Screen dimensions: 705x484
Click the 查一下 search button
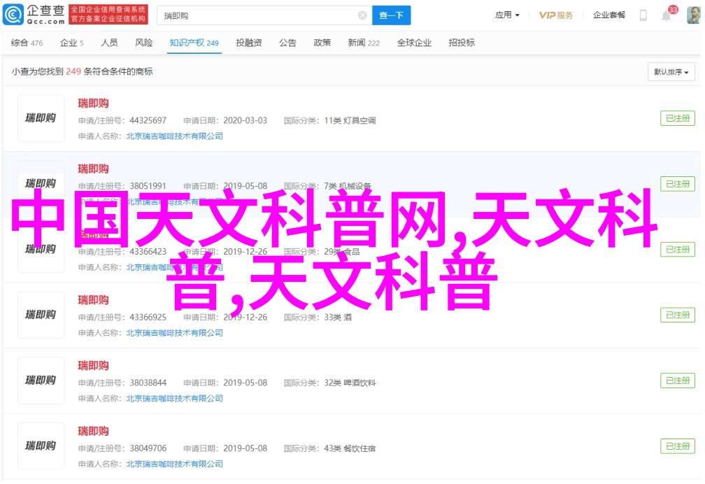pyautogui.click(x=391, y=16)
